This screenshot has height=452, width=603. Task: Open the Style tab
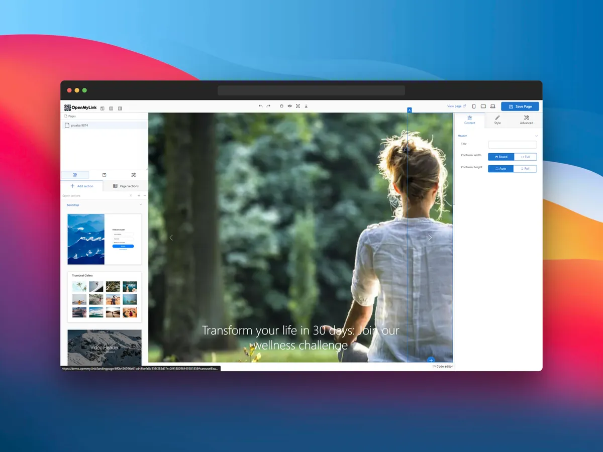pos(497,120)
